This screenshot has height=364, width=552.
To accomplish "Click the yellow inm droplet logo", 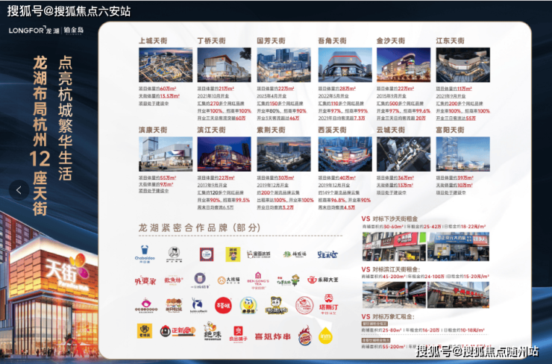I will (x=327, y=333).
